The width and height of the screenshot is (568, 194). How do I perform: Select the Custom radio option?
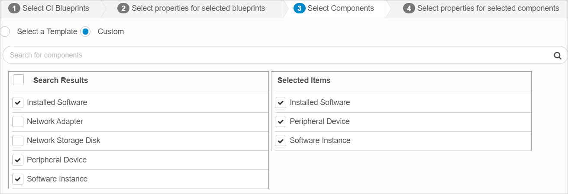[86, 32]
